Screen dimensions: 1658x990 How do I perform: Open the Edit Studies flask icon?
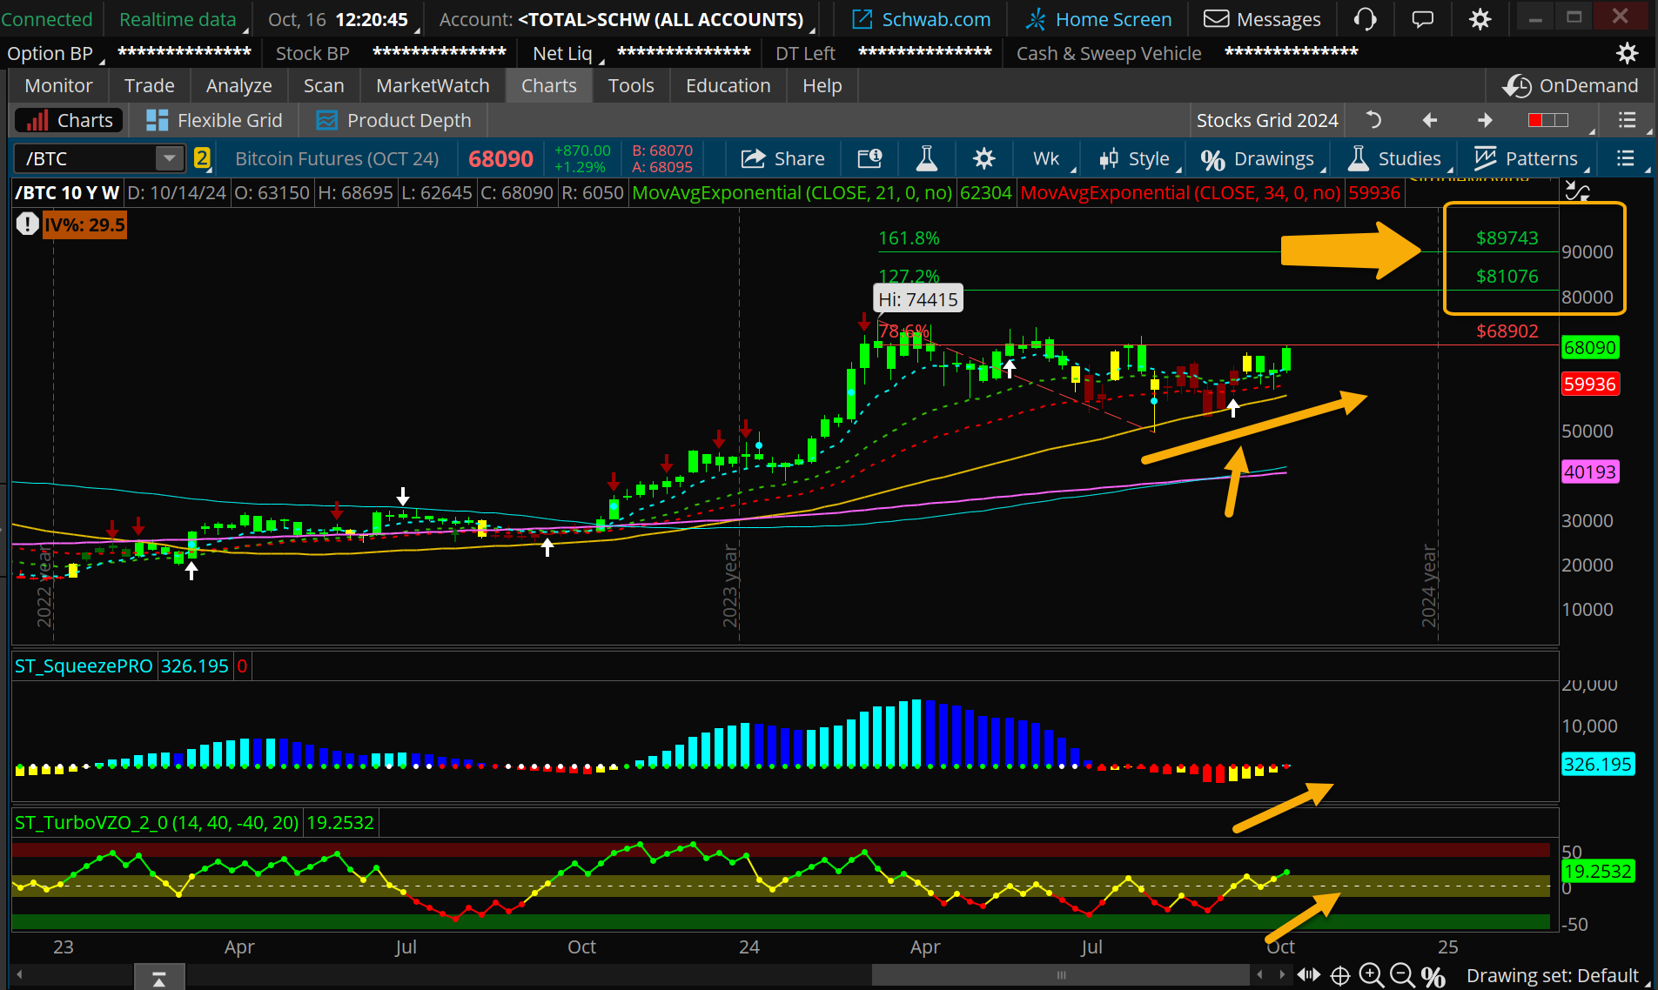[x=927, y=158]
